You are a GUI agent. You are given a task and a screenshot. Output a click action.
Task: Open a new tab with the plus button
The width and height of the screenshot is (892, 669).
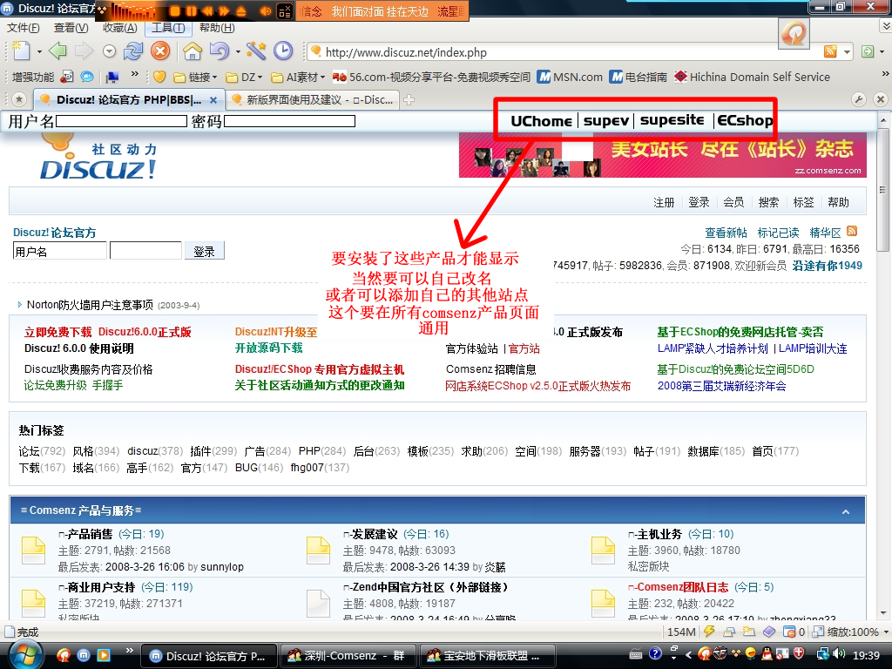coord(409,100)
